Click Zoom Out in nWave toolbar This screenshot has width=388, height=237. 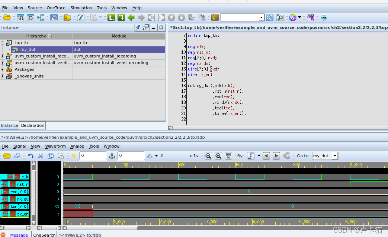208,156
